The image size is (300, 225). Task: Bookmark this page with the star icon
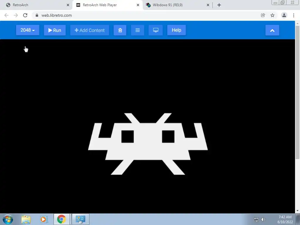(272, 15)
